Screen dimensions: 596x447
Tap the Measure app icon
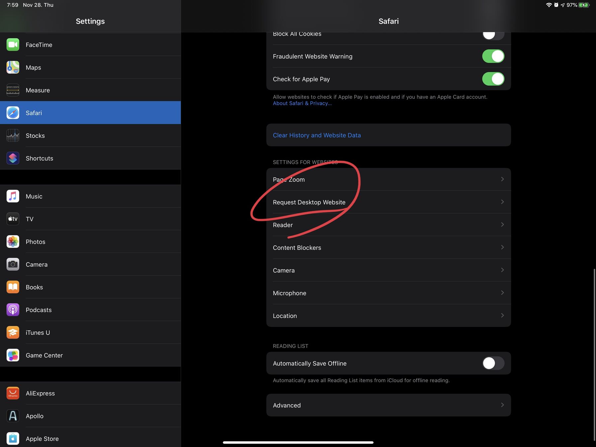click(x=13, y=90)
